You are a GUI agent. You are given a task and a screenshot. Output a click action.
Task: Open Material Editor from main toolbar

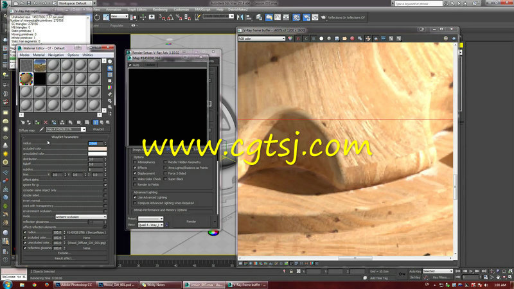(296, 17)
